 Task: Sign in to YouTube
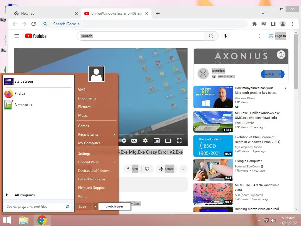[277, 36]
